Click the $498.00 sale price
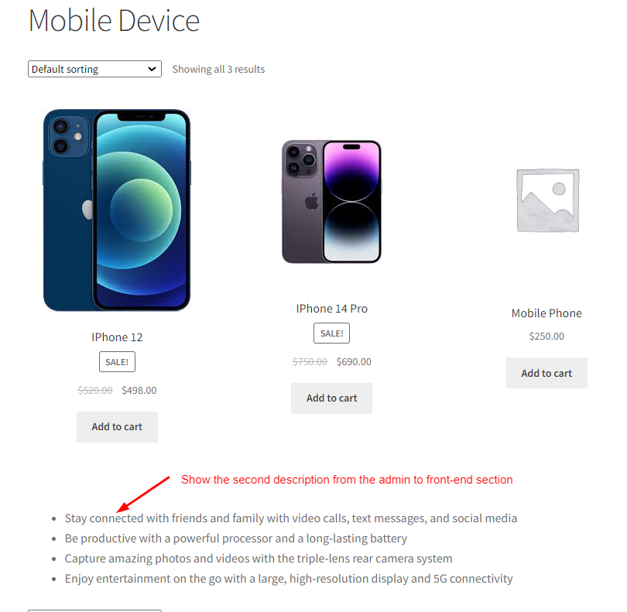 click(139, 390)
